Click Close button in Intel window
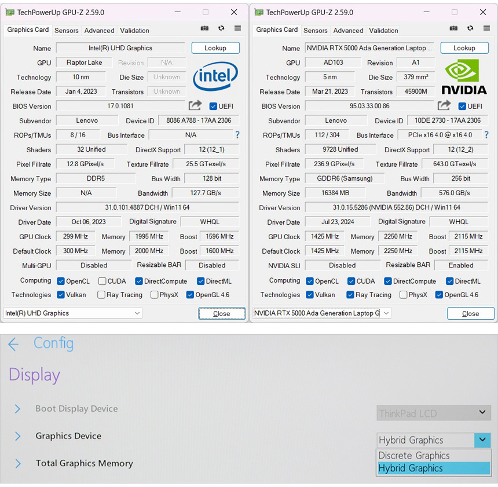Screen dimensions: 498x487 tap(222, 313)
